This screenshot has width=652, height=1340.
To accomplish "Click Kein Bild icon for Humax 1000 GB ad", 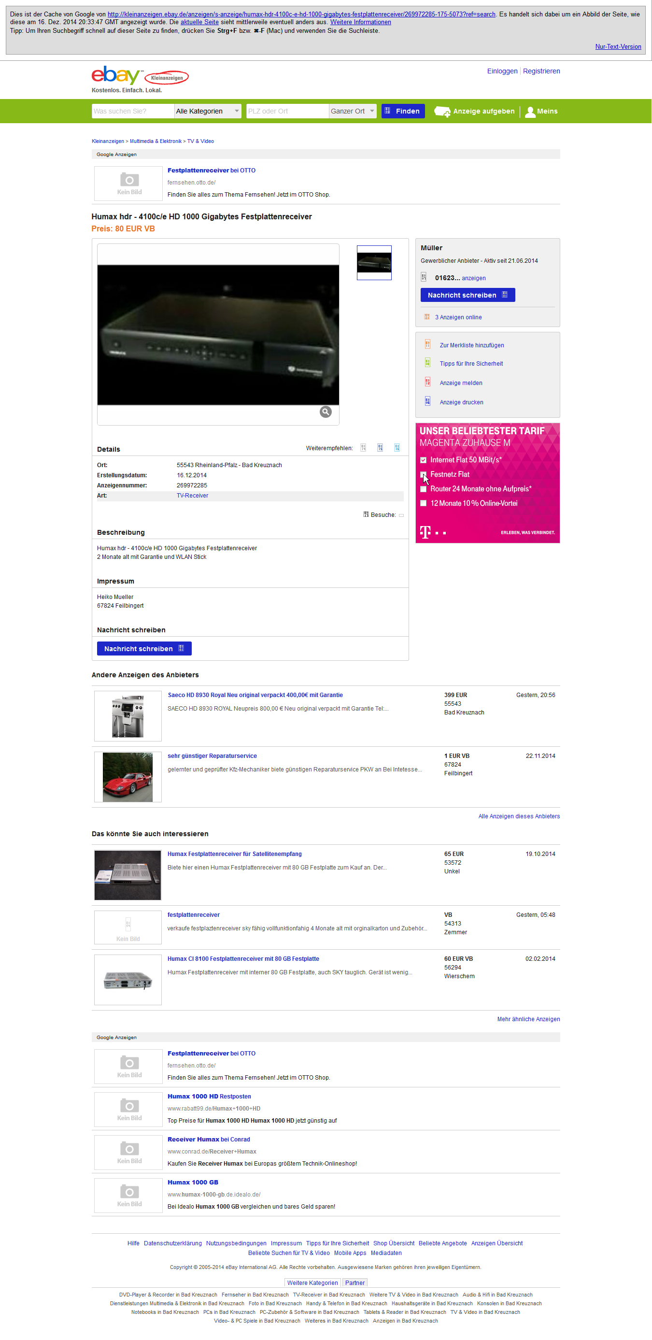I will pyautogui.click(x=129, y=1196).
